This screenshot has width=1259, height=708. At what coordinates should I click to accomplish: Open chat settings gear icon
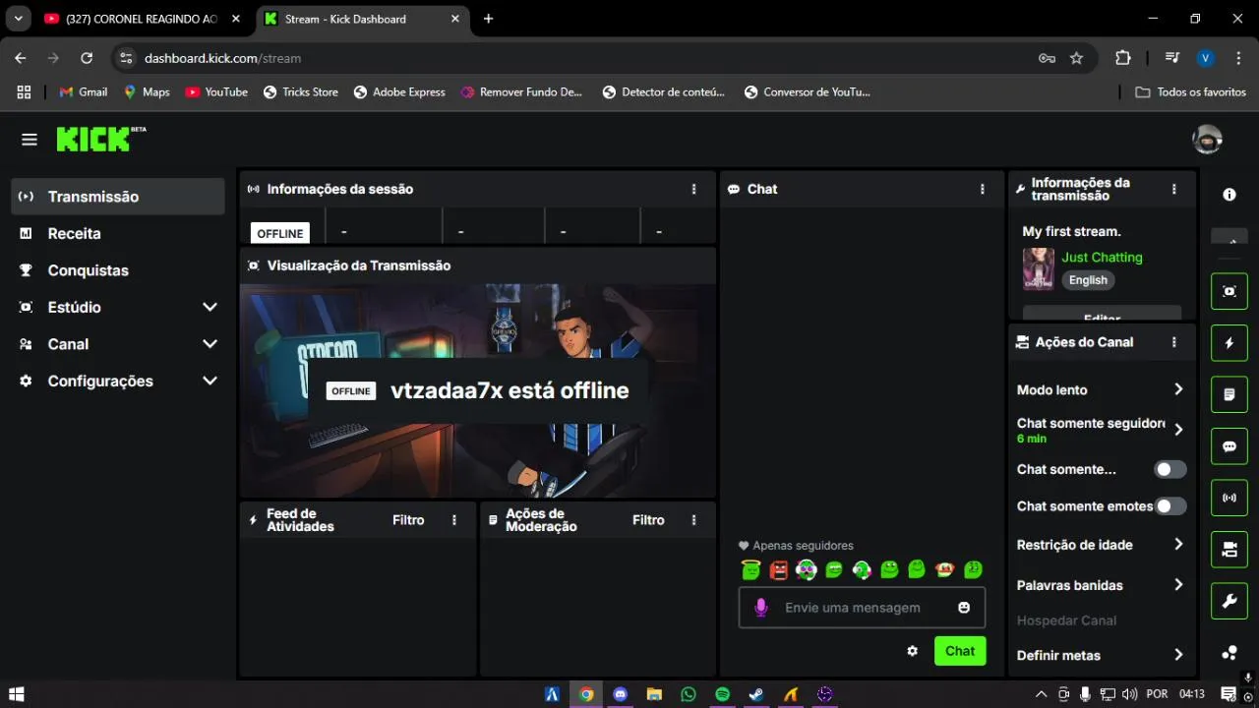pos(913,651)
